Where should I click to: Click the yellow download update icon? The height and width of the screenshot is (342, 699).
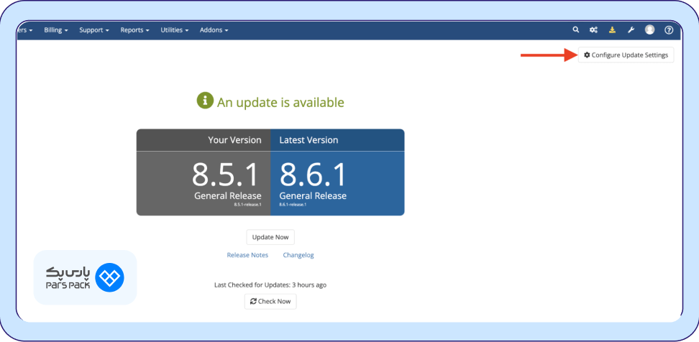(613, 30)
